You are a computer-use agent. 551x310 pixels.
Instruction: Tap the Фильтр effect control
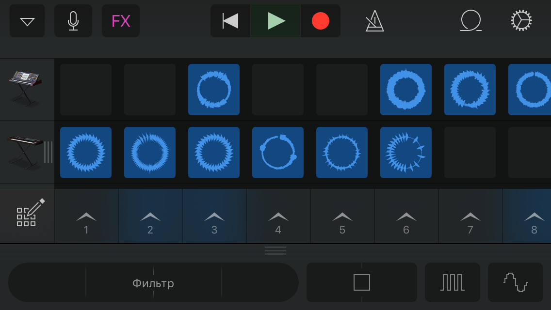coord(153,283)
